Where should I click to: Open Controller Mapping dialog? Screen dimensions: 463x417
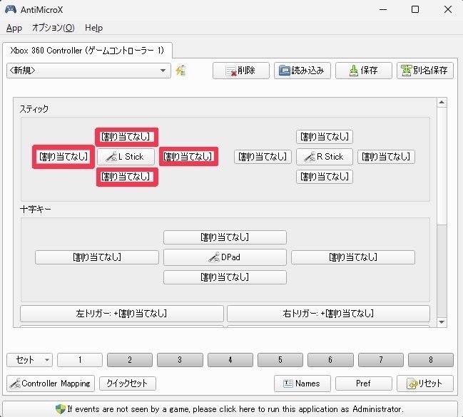click(x=51, y=383)
